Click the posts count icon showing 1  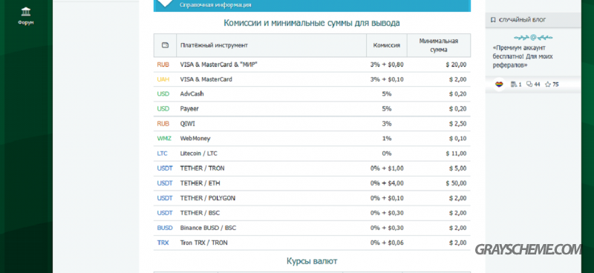514,85
